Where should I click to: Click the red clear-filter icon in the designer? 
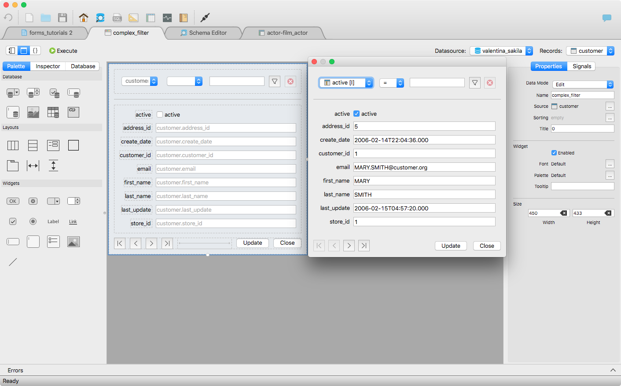[x=290, y=81]
